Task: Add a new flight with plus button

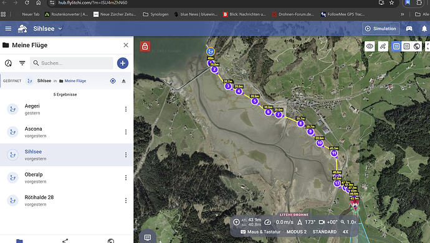Action: point(123,63)
